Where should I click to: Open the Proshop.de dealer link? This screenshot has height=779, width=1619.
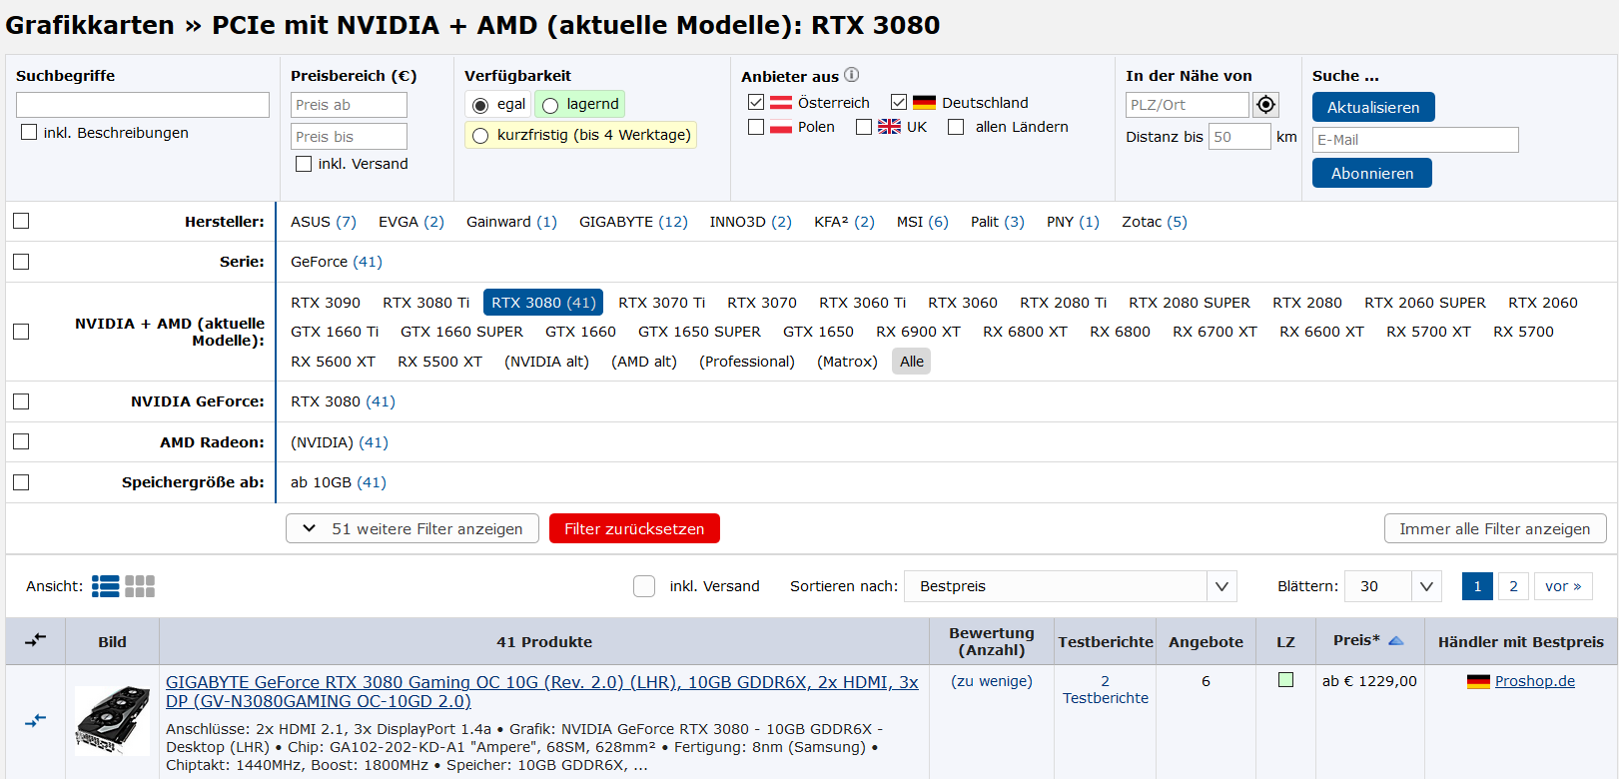(x=1535, y=681)
